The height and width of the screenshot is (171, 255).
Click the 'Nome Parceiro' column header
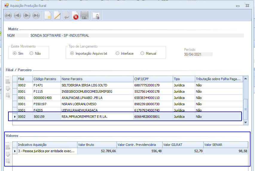[97, 79]
